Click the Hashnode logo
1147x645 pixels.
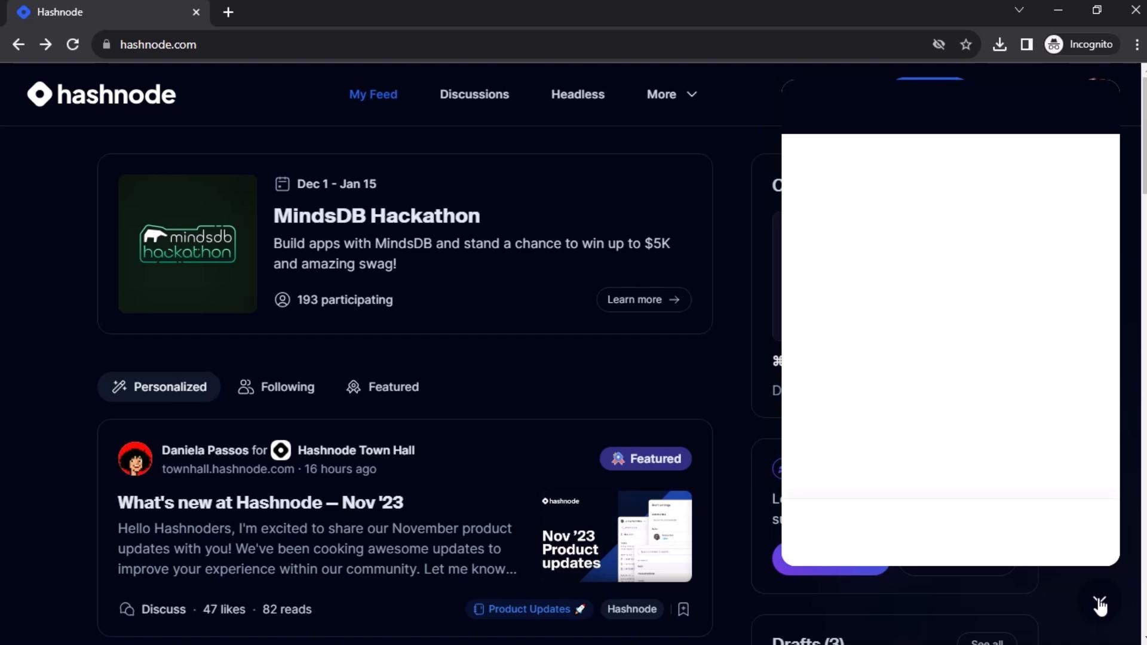pos(102,94)
